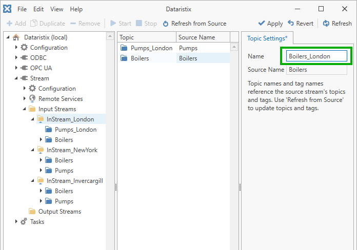The height and width of the screenshot is (250, 357).
Task: Expand the ODBC node
Action: coord(16,57)
